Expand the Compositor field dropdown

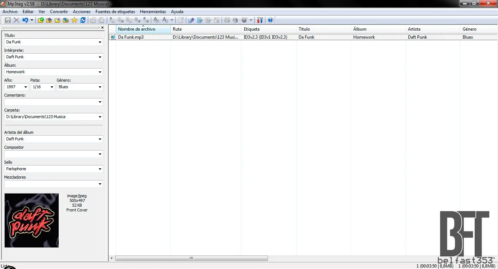100,154
